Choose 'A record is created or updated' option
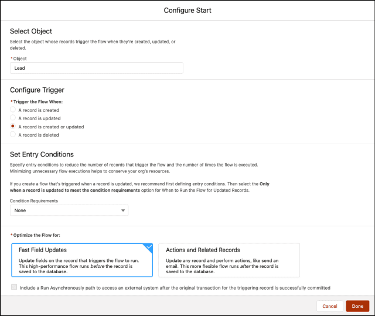 coord(13,126)
